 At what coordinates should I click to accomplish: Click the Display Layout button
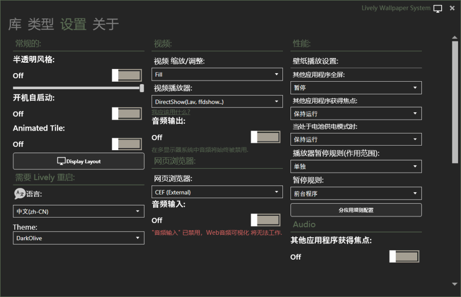pos(78,161)
